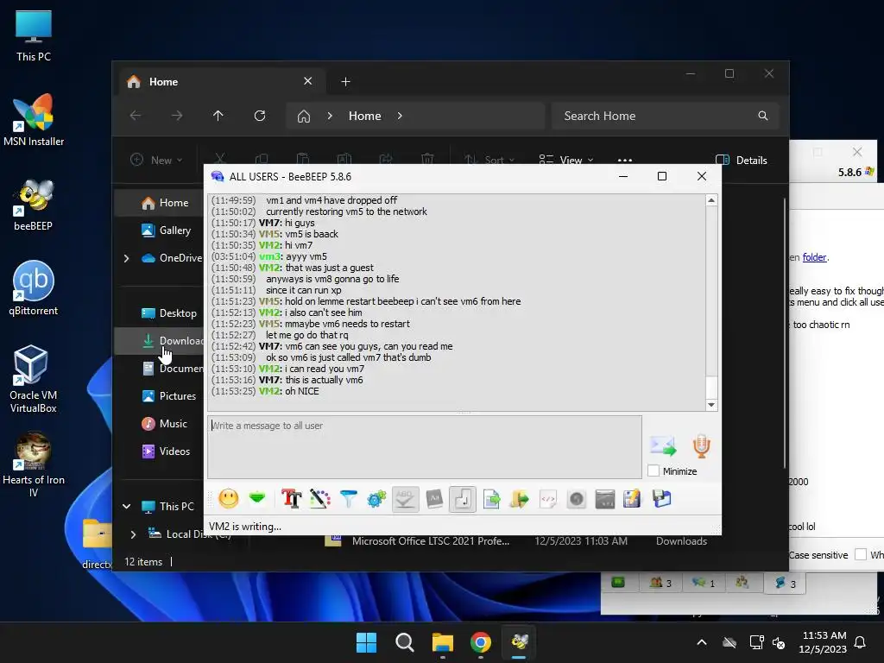Select the Home tab in File Explorer
The image size is (884, 663).
[221, 82]
